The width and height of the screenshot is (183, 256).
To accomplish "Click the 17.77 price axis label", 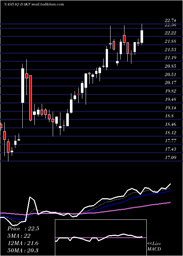I will coord(171,141).
